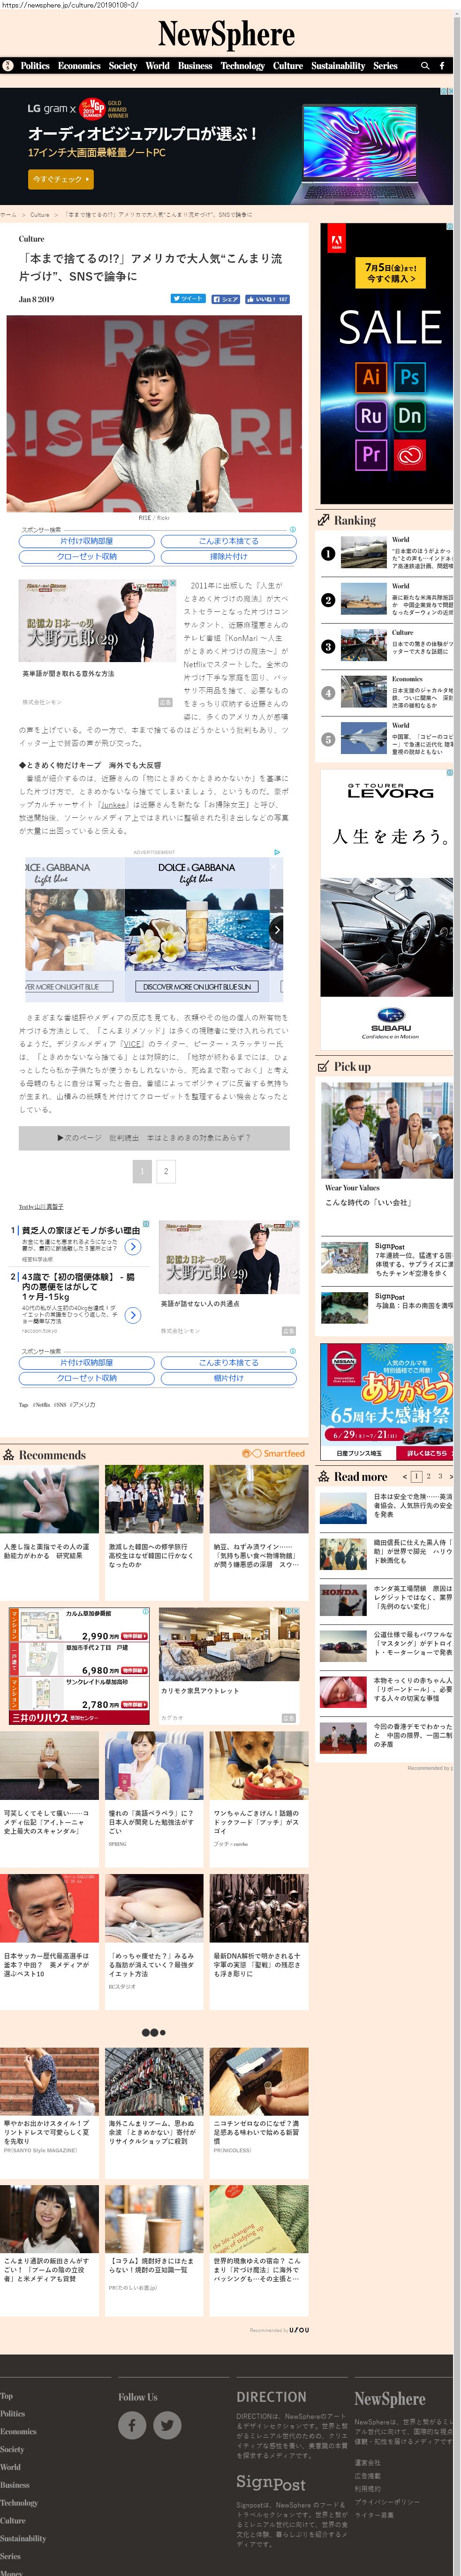Click the circled arrow beside ad item 1

[133, 1247]
